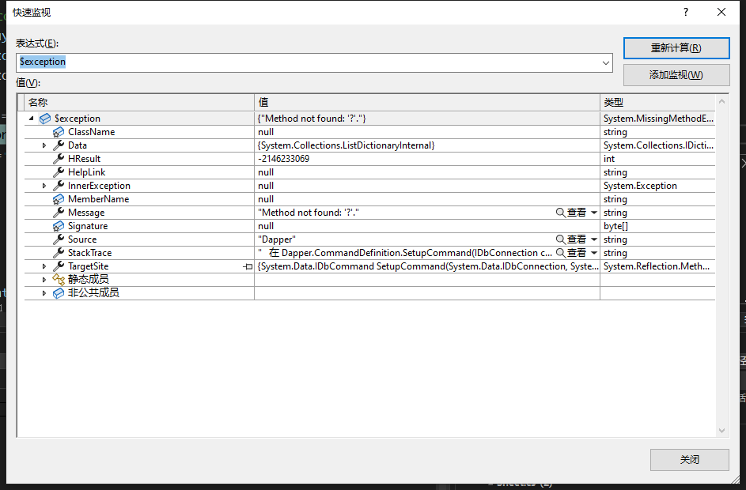Open the Message visualizer dropdown arrow
This screenshot has height=490, width=746.
pos(594,213)
